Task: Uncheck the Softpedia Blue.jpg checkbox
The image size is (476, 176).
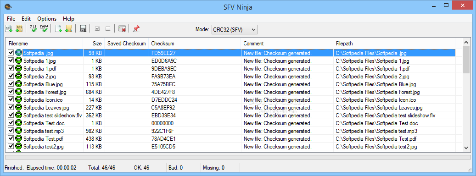Action: coord(11,84)
